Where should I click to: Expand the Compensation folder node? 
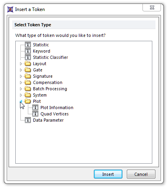point(21,82)
